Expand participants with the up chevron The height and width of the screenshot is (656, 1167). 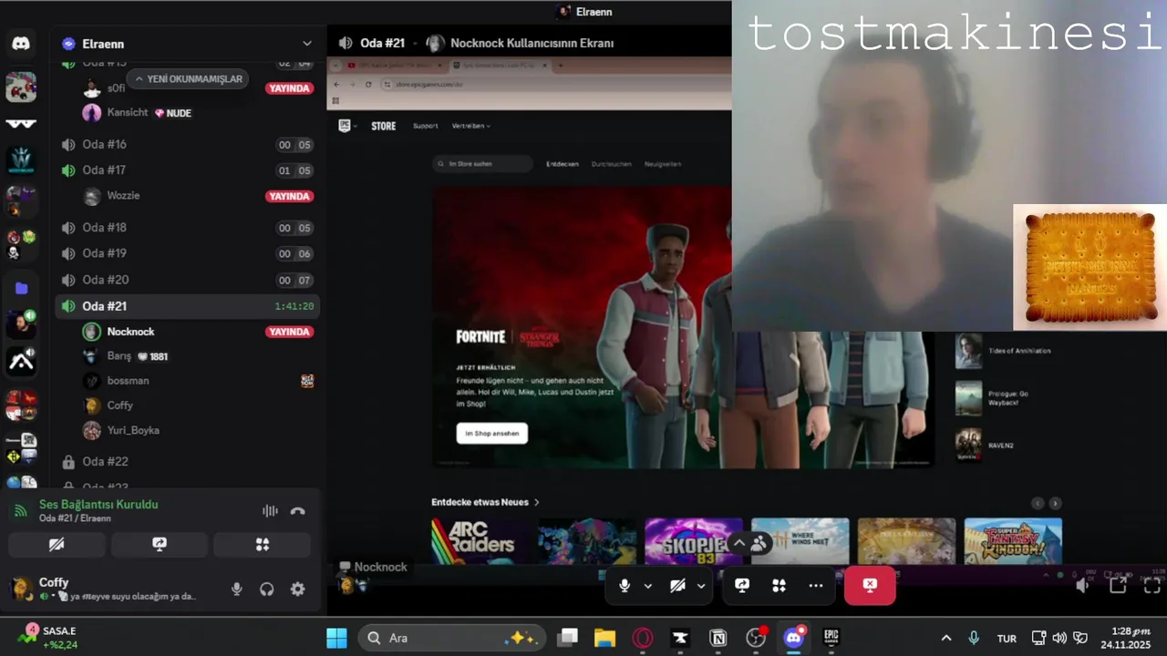point(739,543)
